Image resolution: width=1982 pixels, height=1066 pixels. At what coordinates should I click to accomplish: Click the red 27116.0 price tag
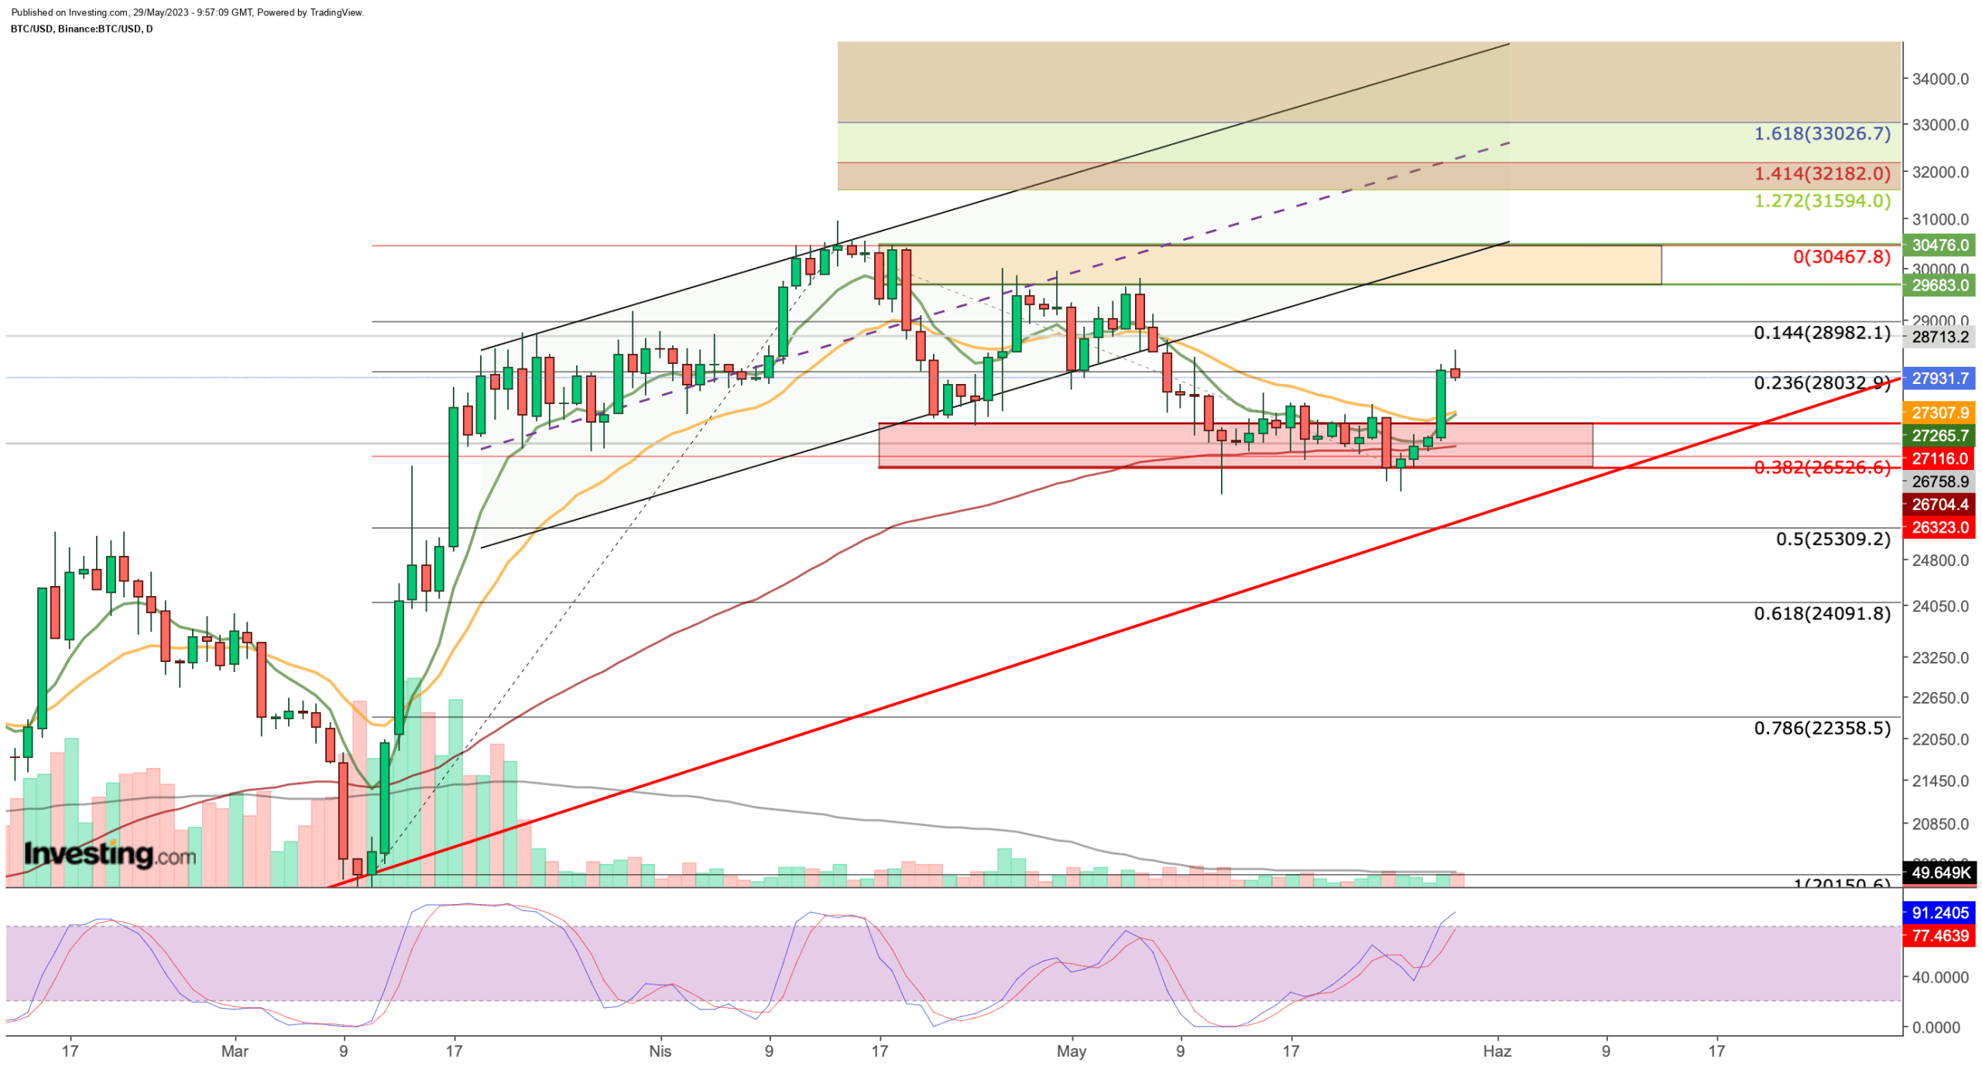click(1939, 458)
